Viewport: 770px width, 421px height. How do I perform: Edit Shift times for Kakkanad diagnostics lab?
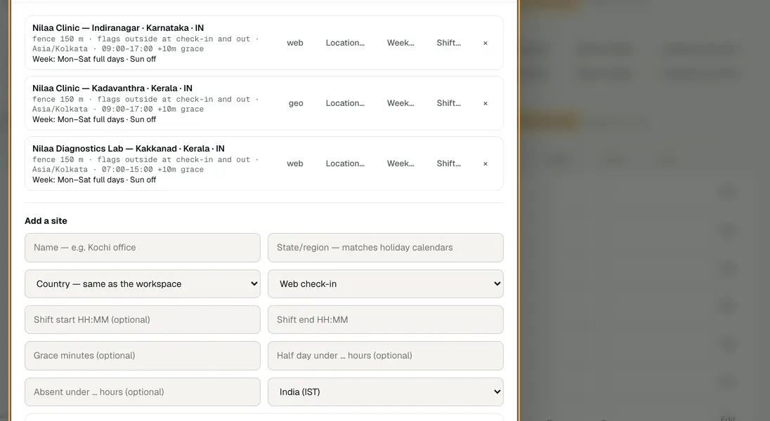click(449, 163)
